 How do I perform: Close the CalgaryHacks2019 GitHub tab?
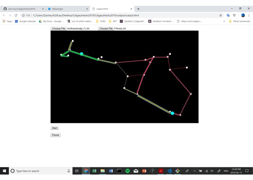click(43, 9)
